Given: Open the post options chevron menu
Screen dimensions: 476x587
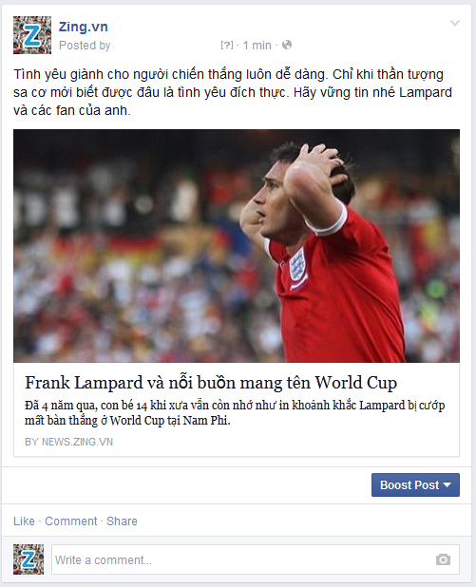Looking at the screenshot, I should tap(455, 23).
